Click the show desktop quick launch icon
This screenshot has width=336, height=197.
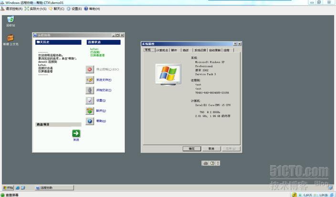[23, 188]
